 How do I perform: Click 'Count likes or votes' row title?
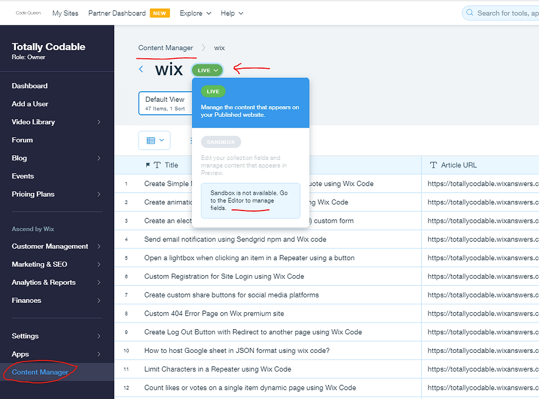(250, 387)
